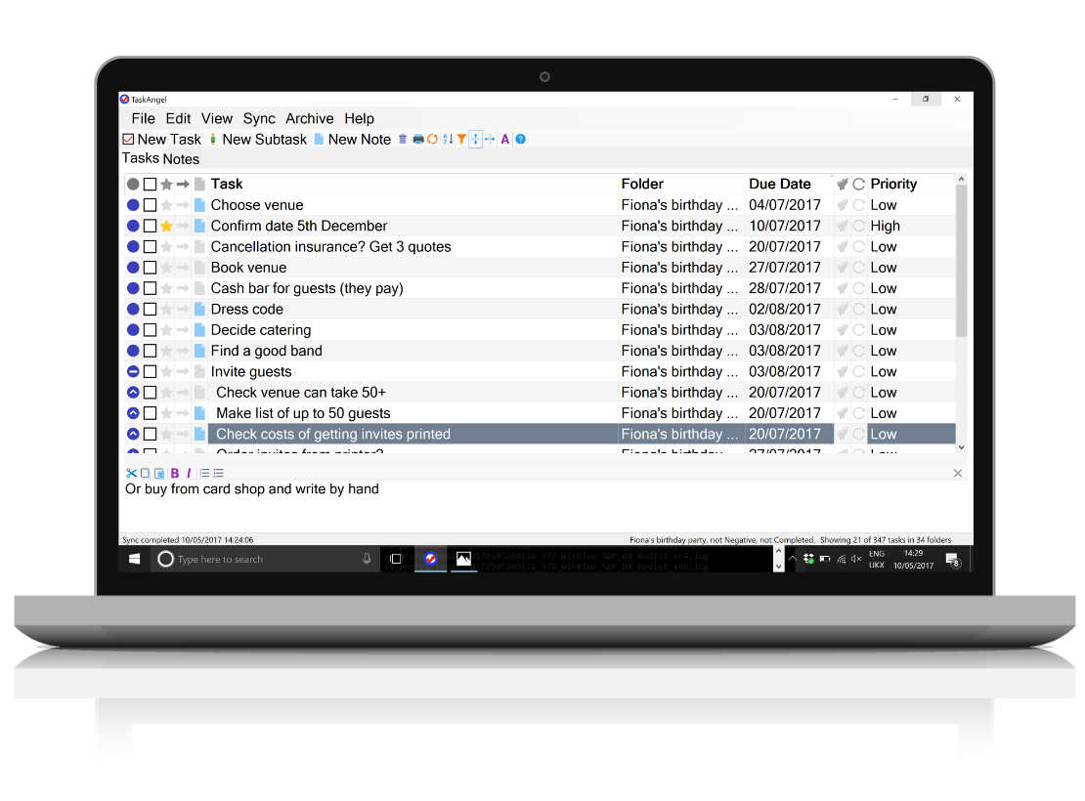This screenshot has height=801, width=1085.
Task: Open the orange filter funnel tool
Action: click(461, 140)
